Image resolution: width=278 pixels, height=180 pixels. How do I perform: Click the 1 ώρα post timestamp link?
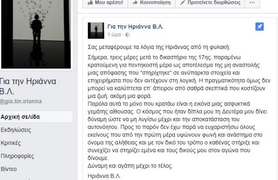[x=114, y=35]
